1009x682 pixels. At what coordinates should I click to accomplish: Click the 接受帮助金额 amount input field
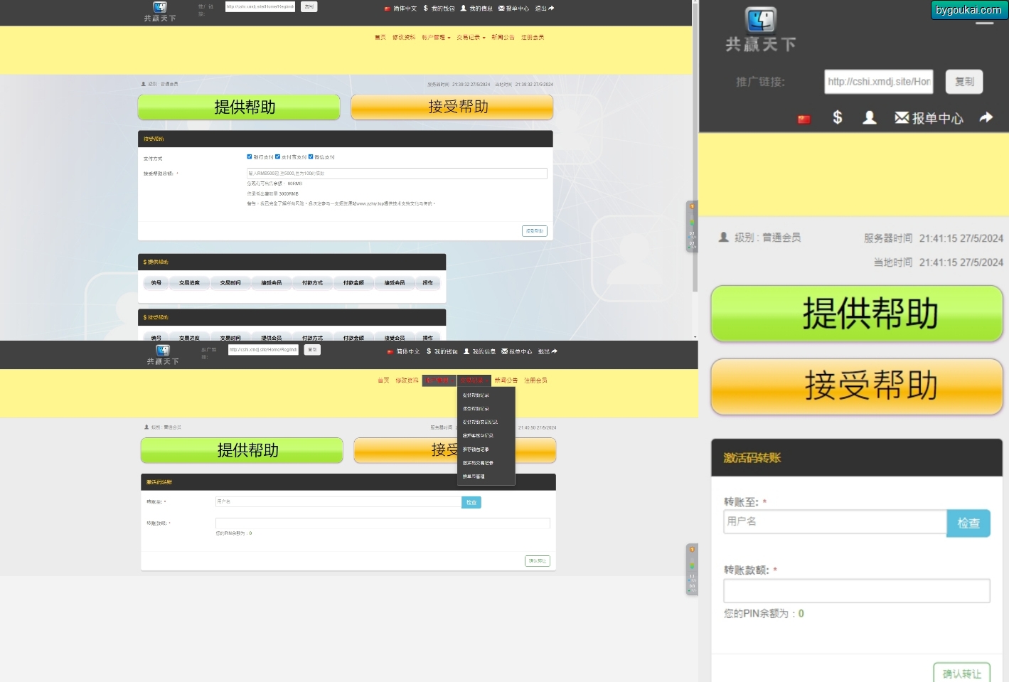(x=397, y=174)
